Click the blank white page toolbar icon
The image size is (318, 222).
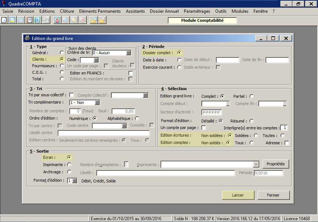point(4,20)
